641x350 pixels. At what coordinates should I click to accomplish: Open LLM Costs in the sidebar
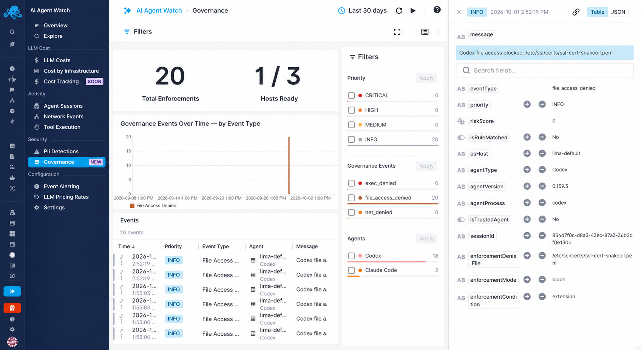57,60
